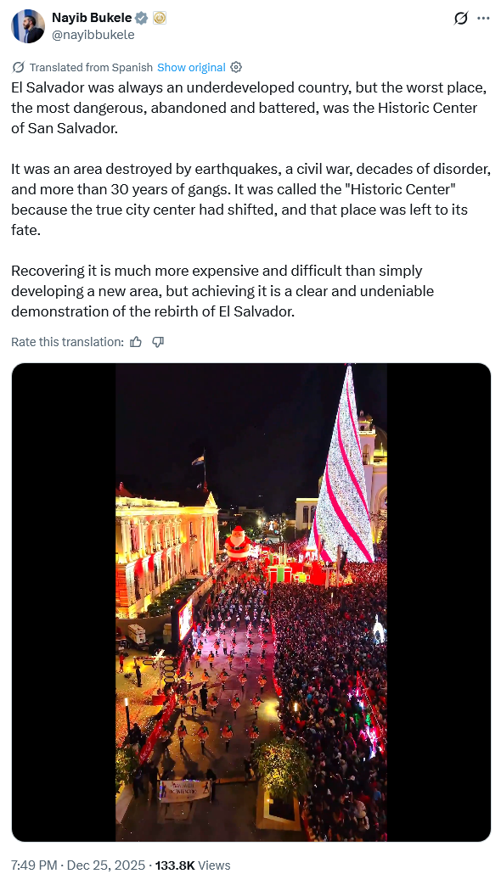Click the 'Rate this translation:' label

tap(67, 341)
